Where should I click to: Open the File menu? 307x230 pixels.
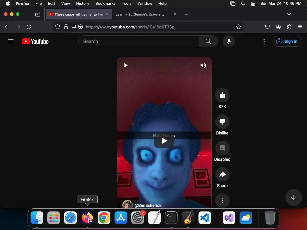[x=38, y=3]
